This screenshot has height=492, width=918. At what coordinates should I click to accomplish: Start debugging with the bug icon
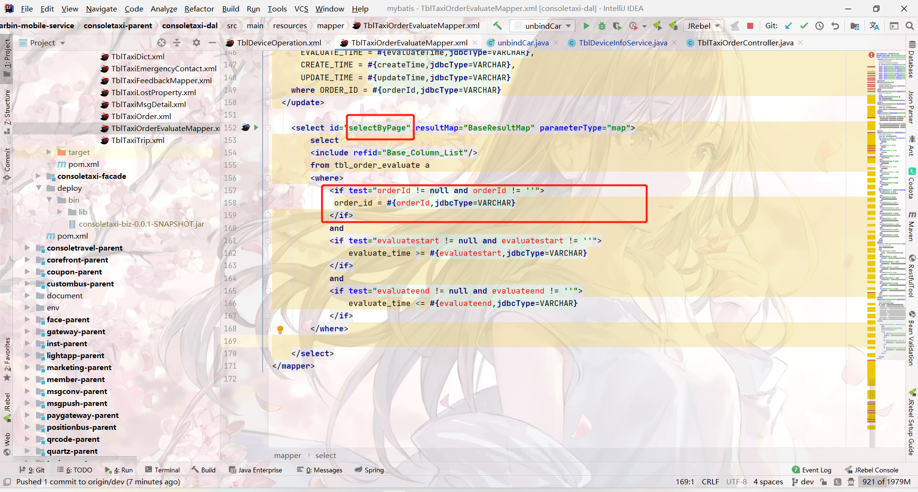(602, 26)
